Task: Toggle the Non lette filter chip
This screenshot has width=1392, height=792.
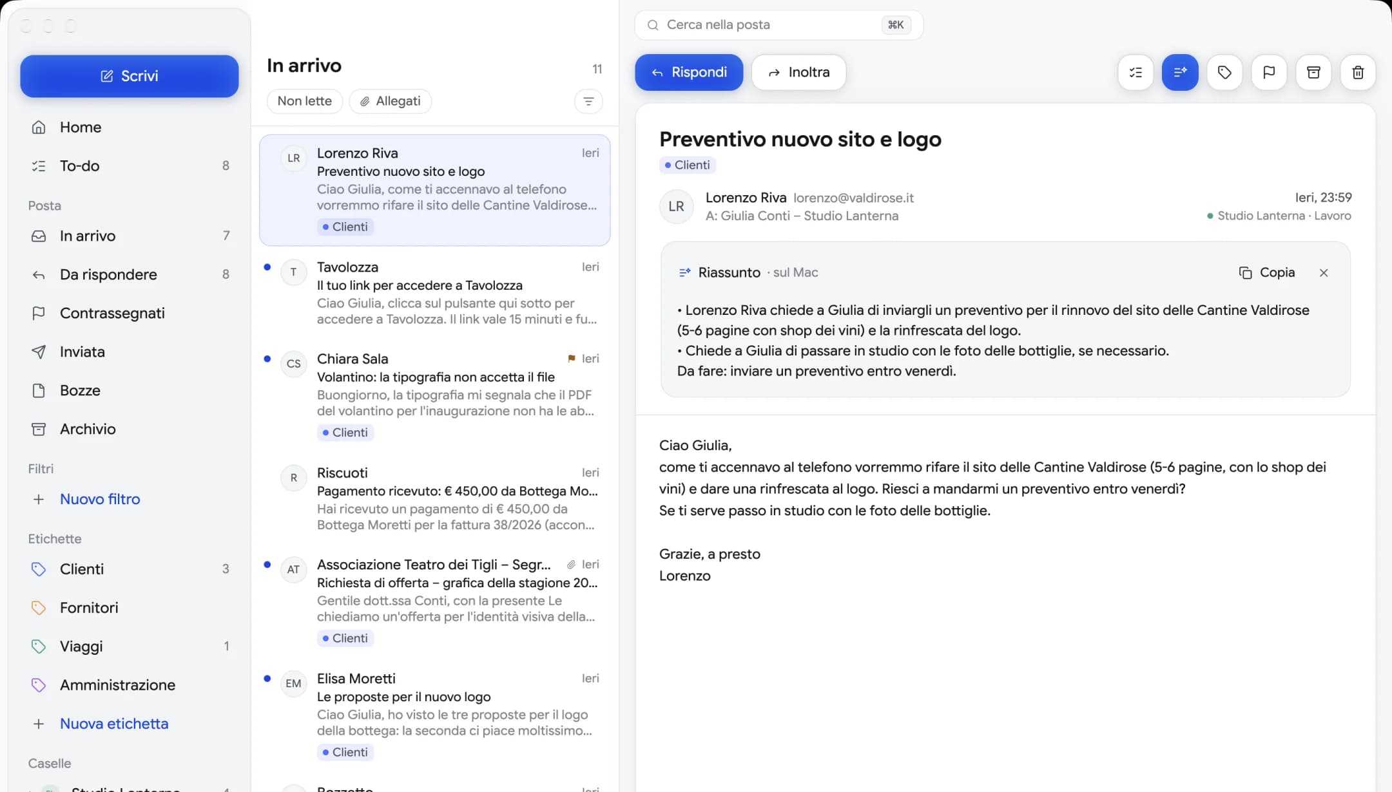Action: (304, 101)
